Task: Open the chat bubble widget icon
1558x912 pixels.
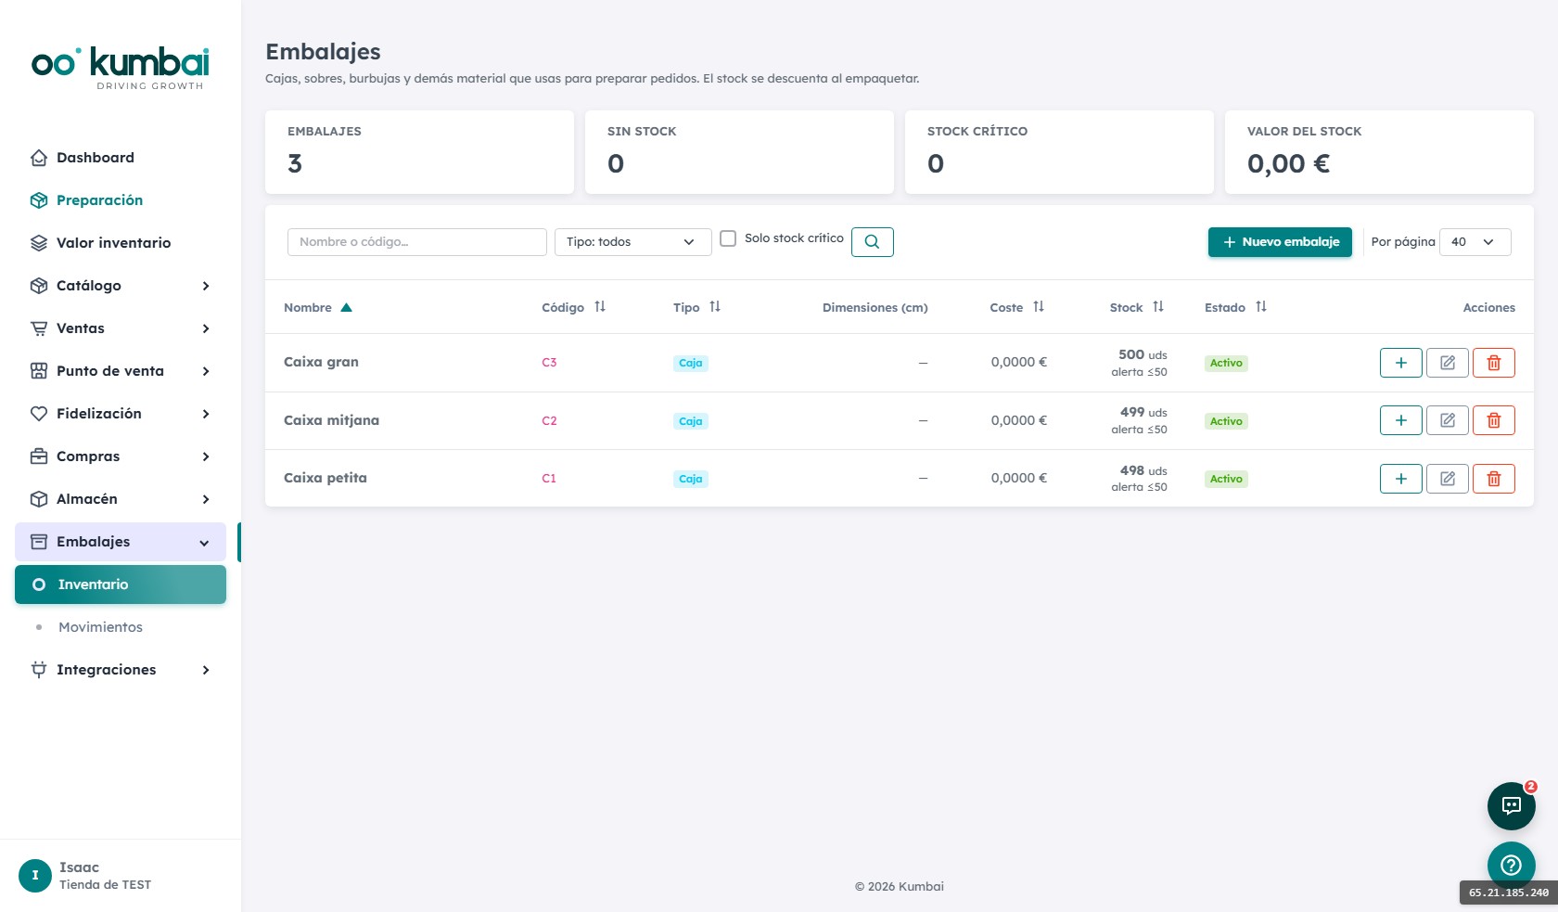Action: pos(1512,805)
